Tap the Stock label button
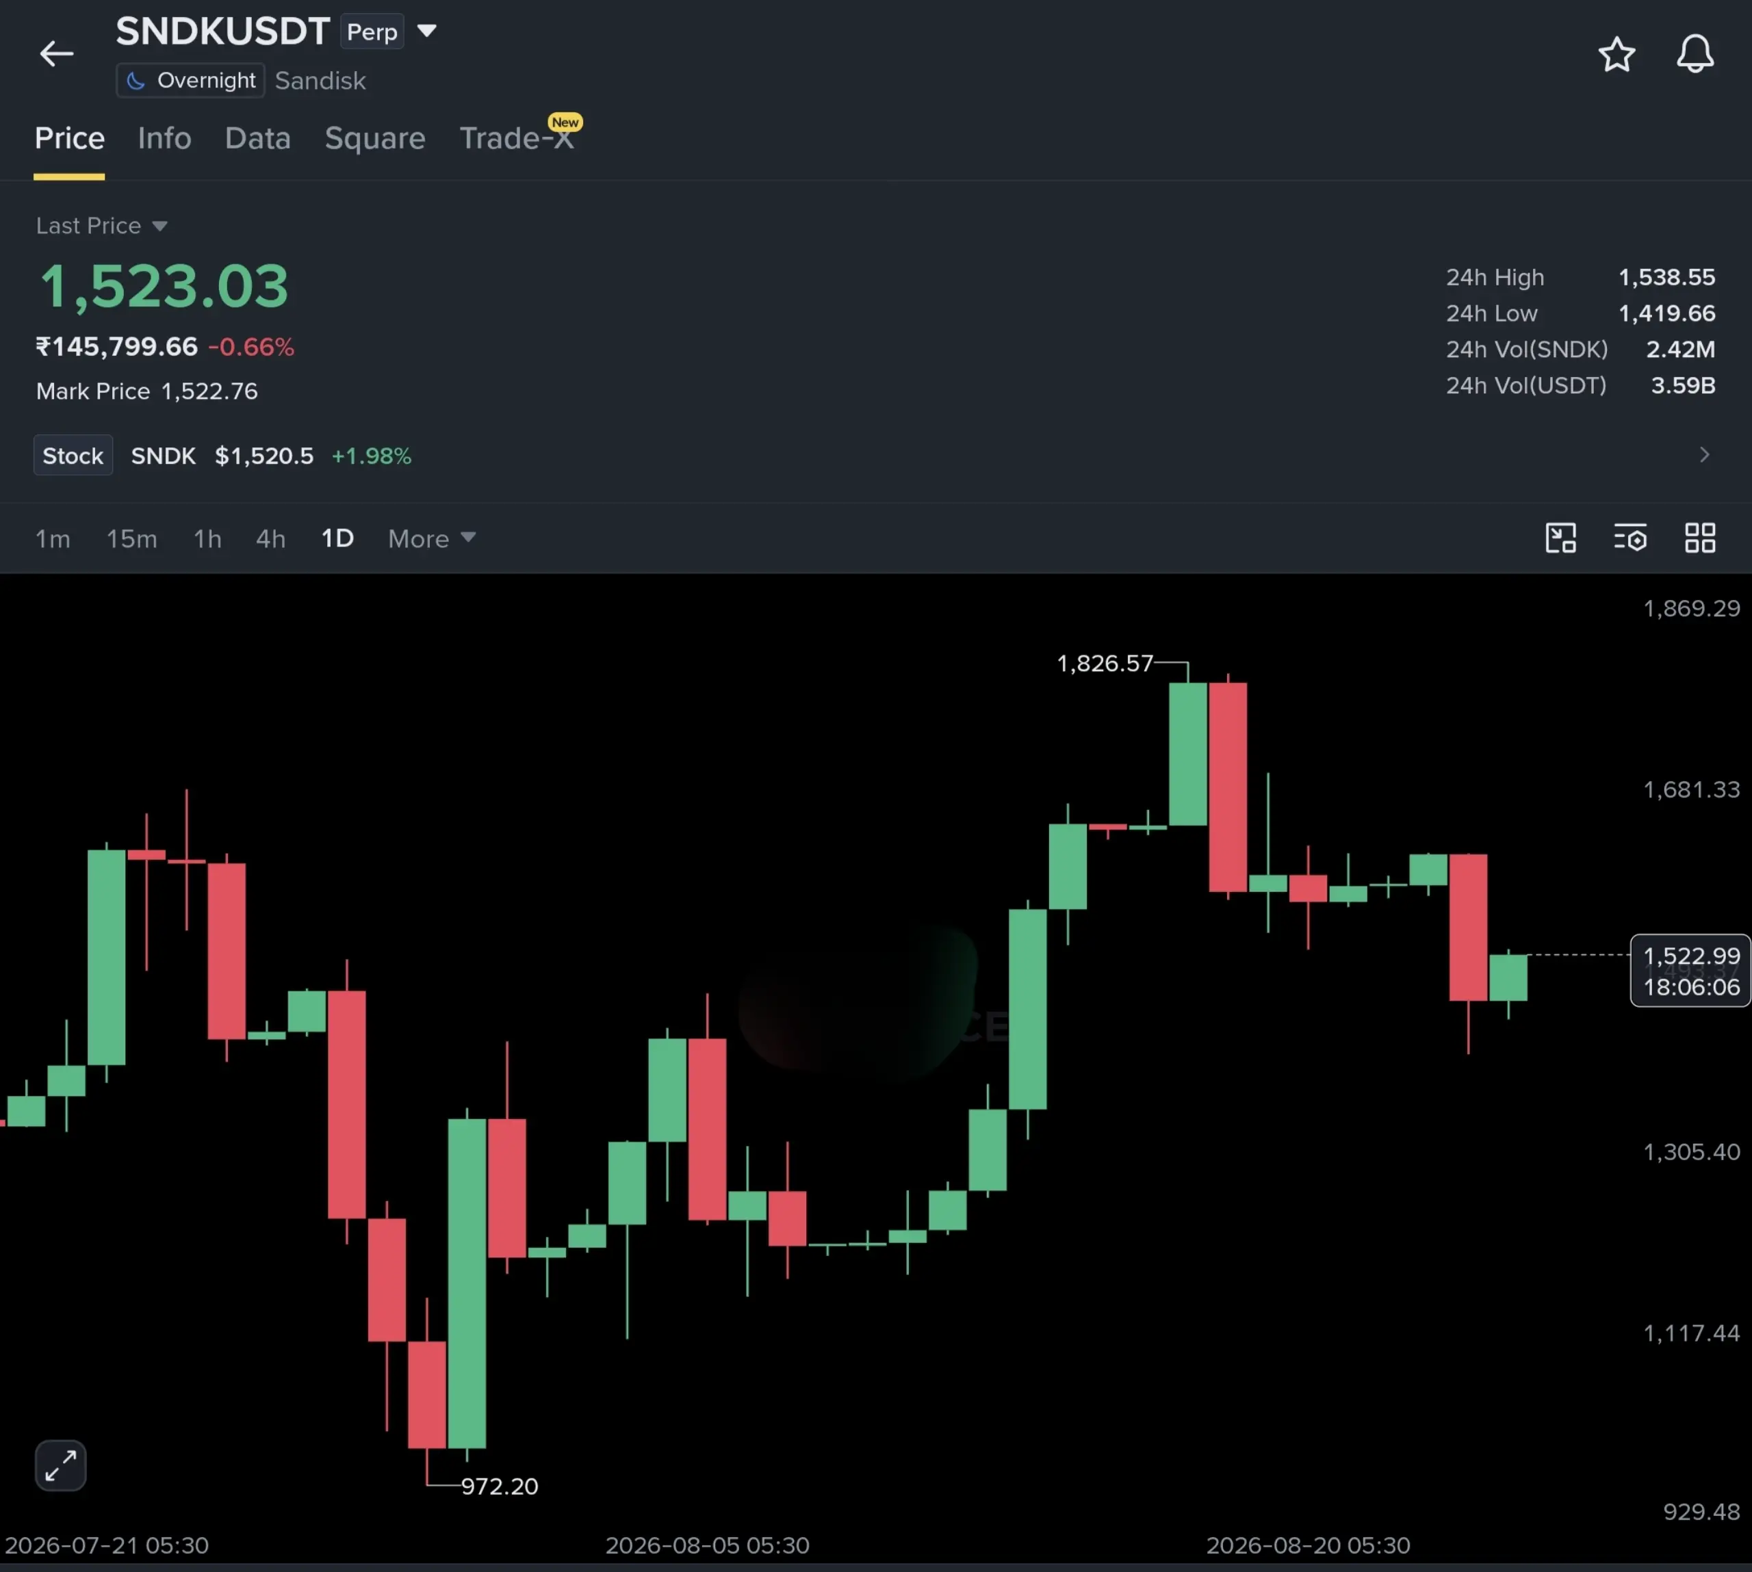 [73, 455]
